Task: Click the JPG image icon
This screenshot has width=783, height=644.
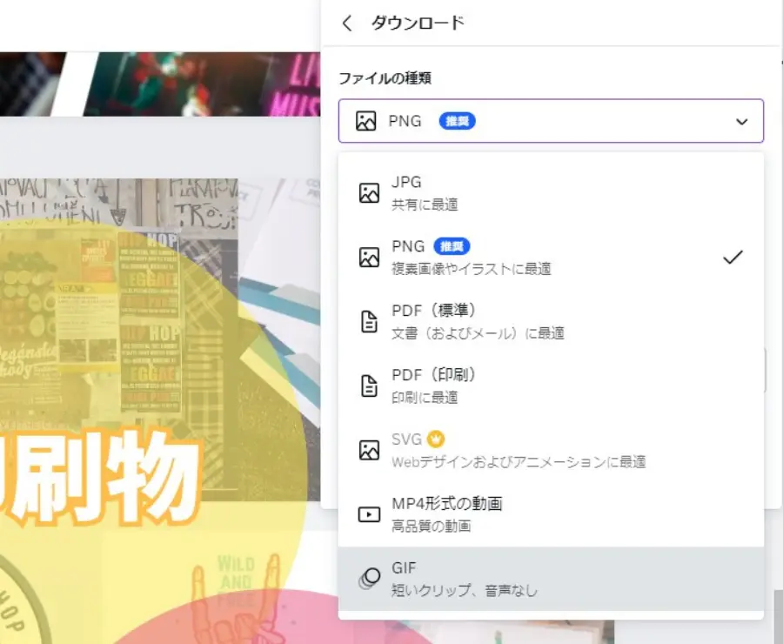Action: coord(369,193)
